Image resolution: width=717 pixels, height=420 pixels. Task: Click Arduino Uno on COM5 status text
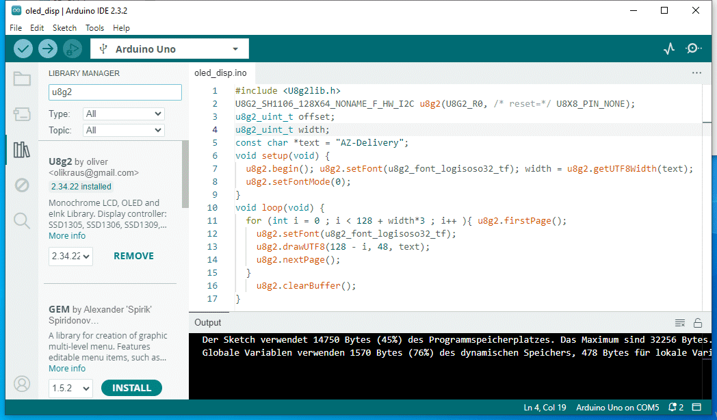(617, 407)
